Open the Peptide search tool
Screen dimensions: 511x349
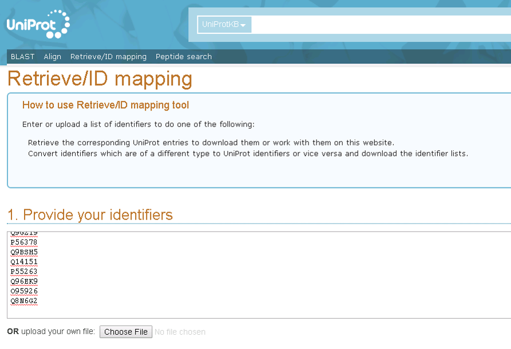pos(184,57)
